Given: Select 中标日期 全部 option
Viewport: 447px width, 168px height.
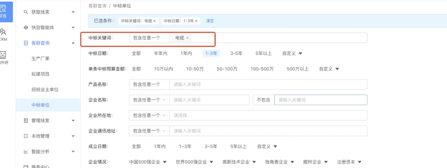Looking at the screenshot, I should point(136,53).
